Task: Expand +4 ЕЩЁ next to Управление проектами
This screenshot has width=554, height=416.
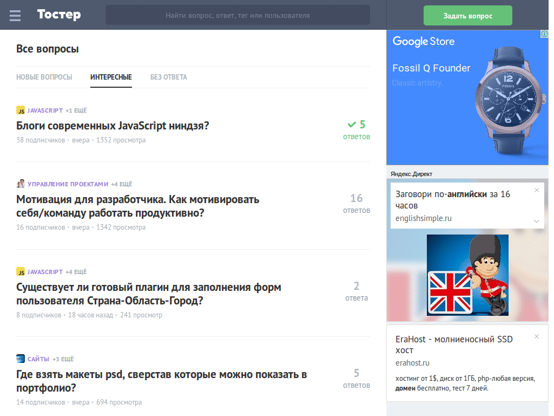Action: [x=122, y=184]
